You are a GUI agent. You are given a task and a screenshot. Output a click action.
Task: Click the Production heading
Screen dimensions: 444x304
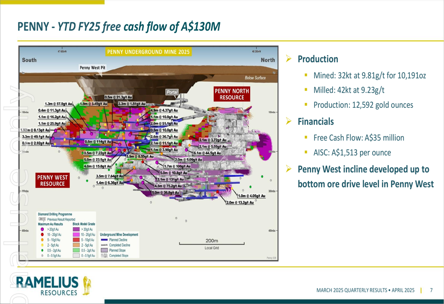[318, 59]
